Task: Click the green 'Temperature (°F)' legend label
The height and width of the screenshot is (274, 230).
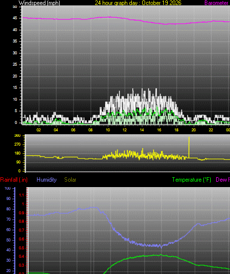Action: coord(192,180)
